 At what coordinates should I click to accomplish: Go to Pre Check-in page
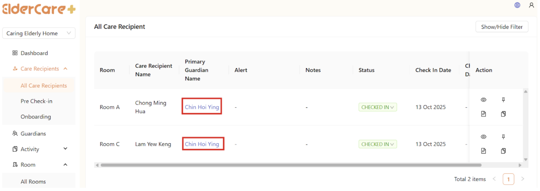pyautogui.click(x=36, y=101)
